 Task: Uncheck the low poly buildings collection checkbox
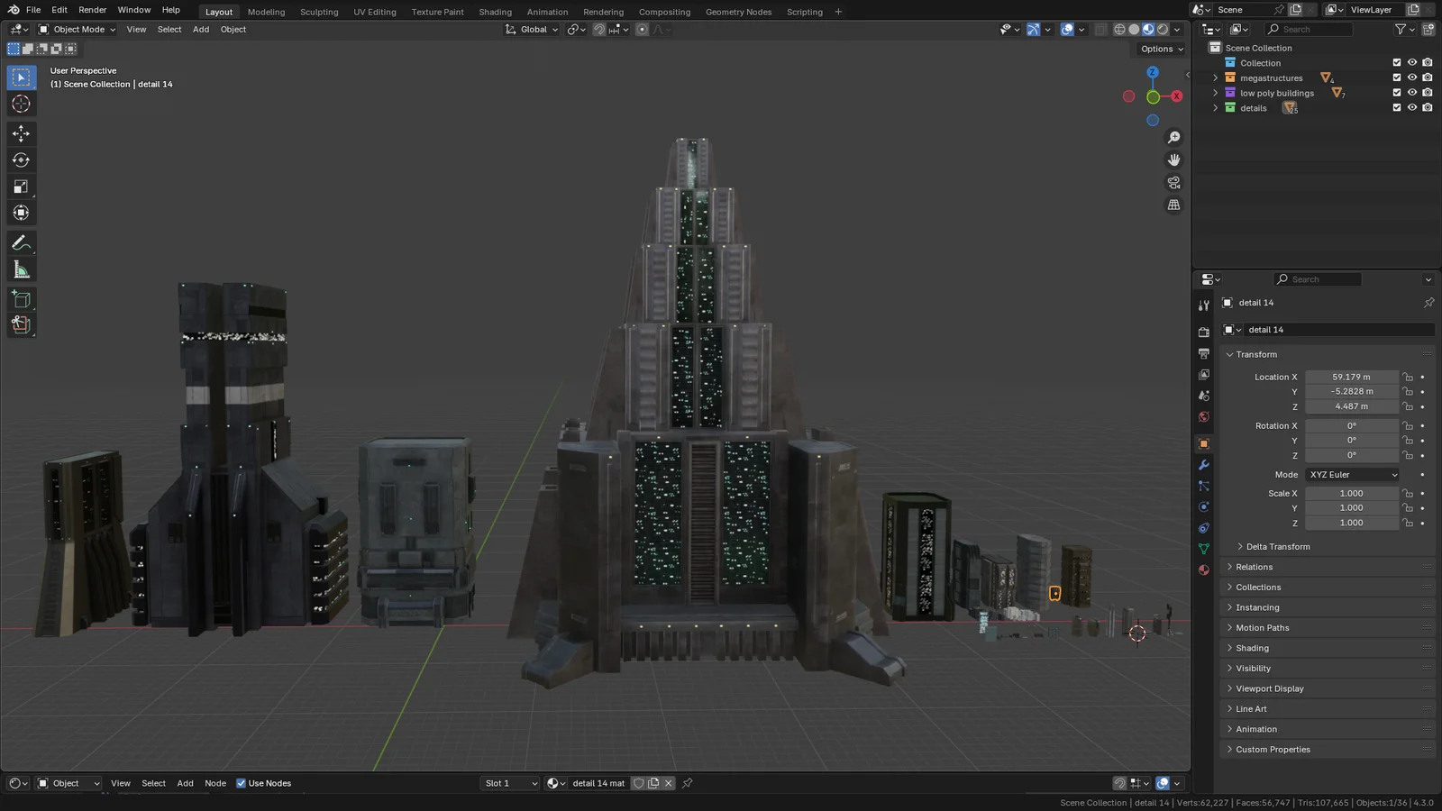(x=1397, y=93)
